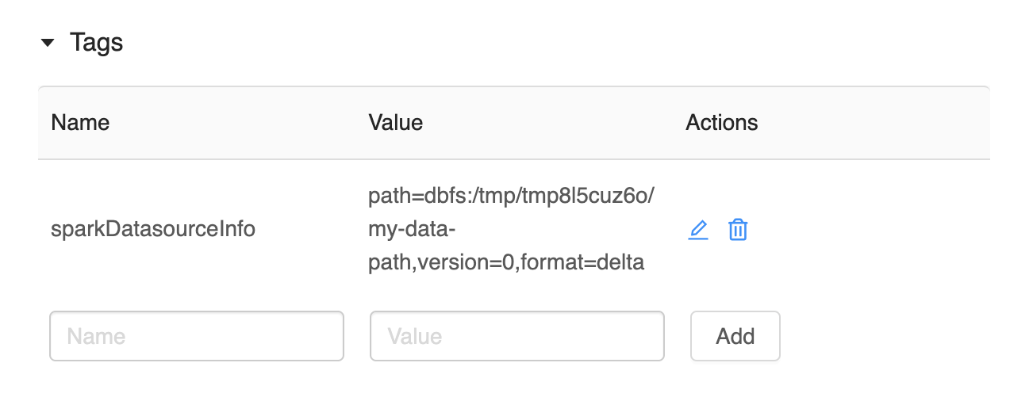Click the Tags section heading text
The width and height of the screenshot is (1033, 401).
(96, 43)
